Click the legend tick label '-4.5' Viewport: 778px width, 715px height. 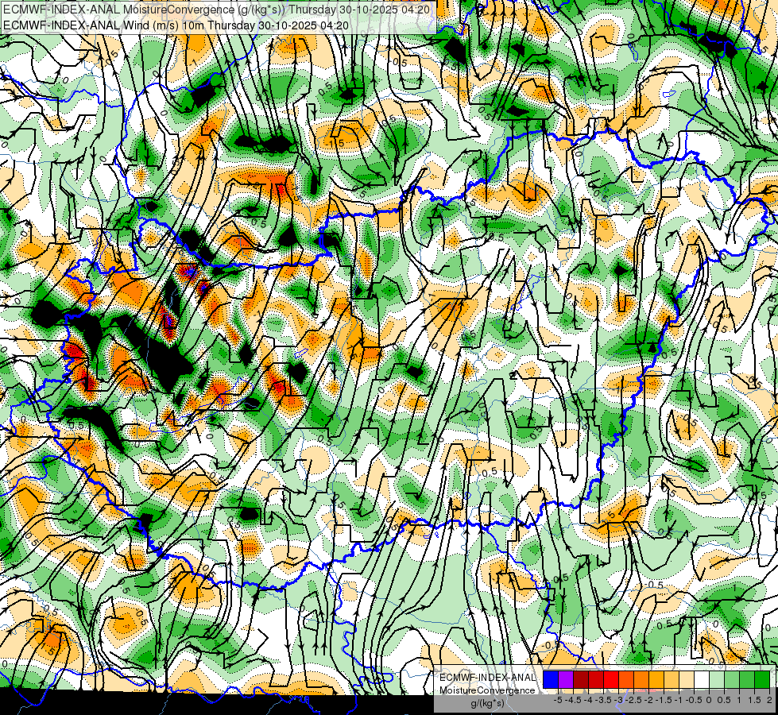tap(573, 700)
